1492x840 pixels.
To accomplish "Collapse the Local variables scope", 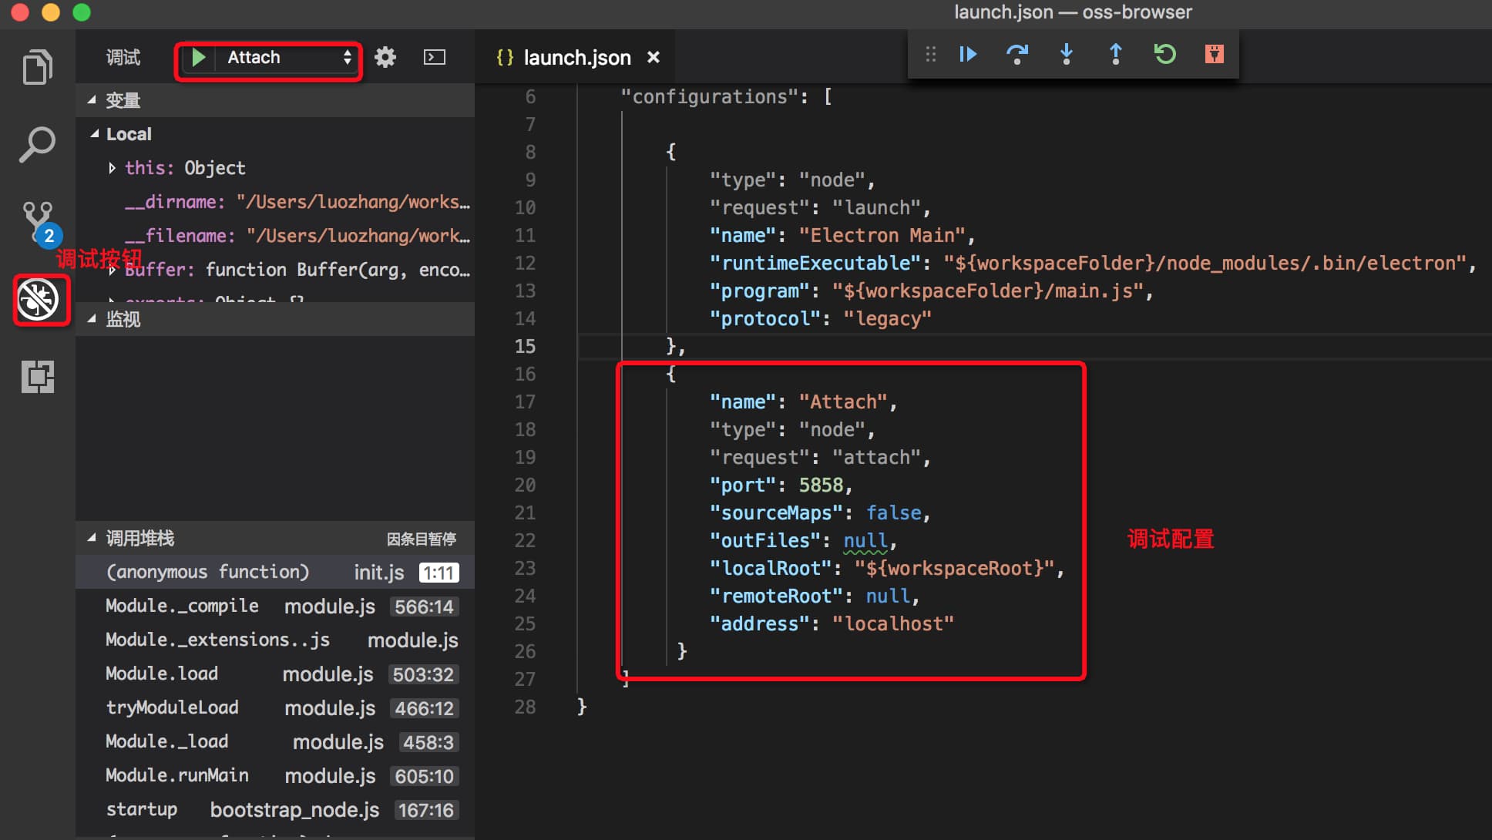I will click(95, 134).
